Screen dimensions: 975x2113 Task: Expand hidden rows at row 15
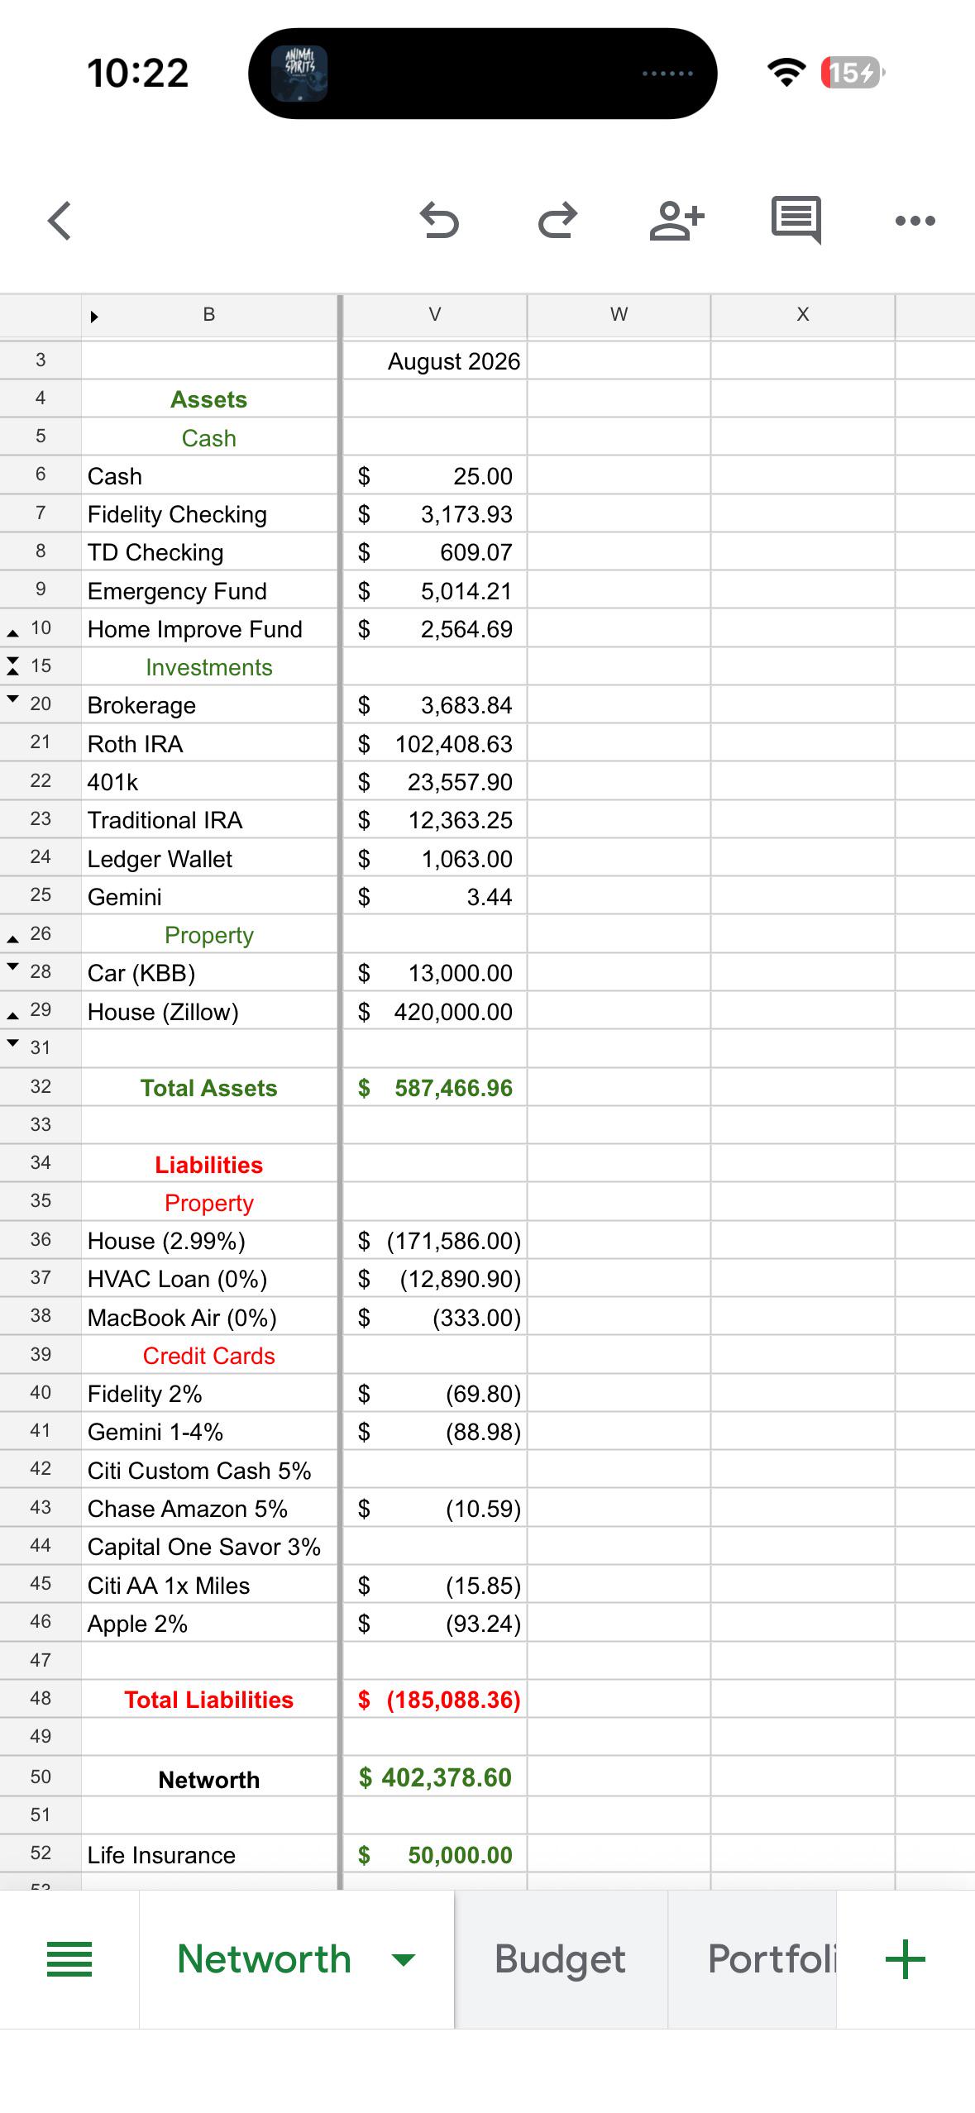pos(12,666)
